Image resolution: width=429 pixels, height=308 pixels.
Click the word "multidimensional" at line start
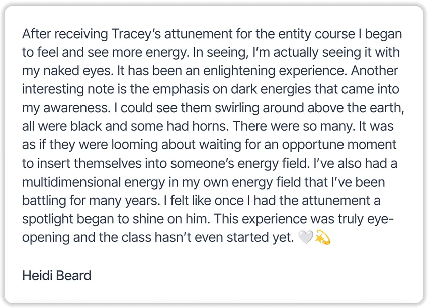pyautogui.click(x=71, y=182)
